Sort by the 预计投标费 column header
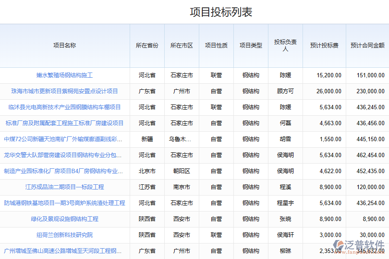 coord(324,45)
